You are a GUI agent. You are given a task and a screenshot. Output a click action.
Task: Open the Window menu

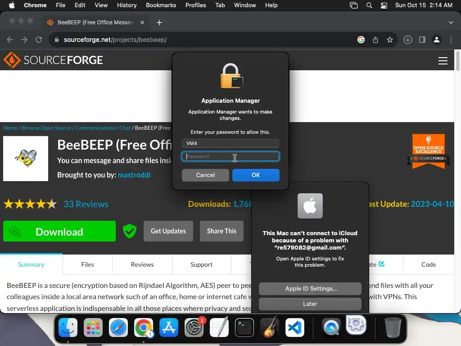[245, 5]
